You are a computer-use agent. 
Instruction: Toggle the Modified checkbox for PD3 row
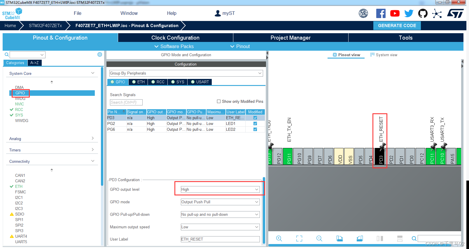coord(255,118)
